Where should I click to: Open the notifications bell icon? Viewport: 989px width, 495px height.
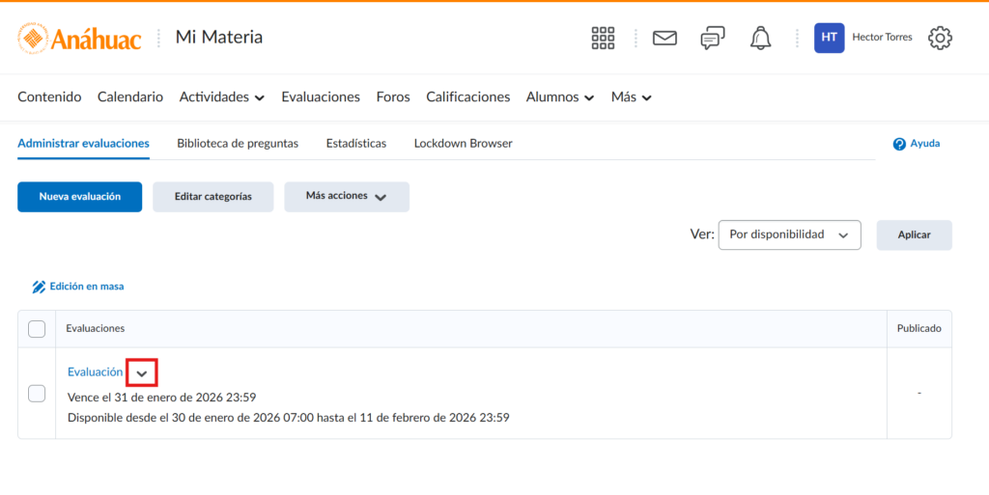click(x=761, y=39)
